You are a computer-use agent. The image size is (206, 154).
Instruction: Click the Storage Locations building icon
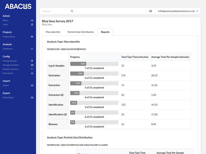pyautogui.click(x=32, y=65)
